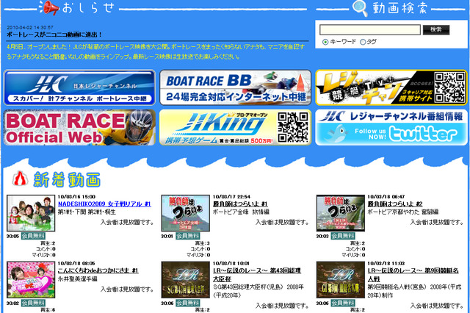Viewport: 470px width, 313px height.
Task: Click the news timestamp 2010-04-02 14:30:57
Action: (30, 27)
